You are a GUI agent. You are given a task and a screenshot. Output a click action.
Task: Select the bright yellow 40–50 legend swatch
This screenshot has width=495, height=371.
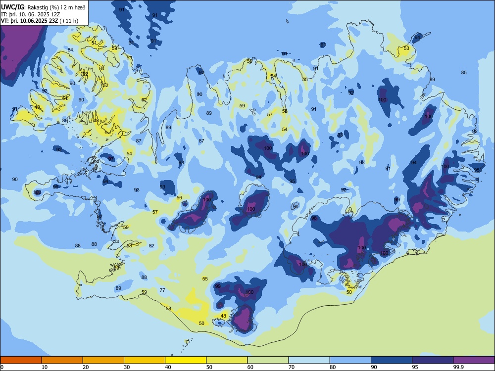tap(186, 360)
